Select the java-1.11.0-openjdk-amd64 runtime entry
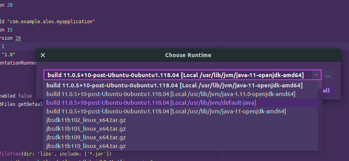The image size is (349, 161). pos(180,94)
